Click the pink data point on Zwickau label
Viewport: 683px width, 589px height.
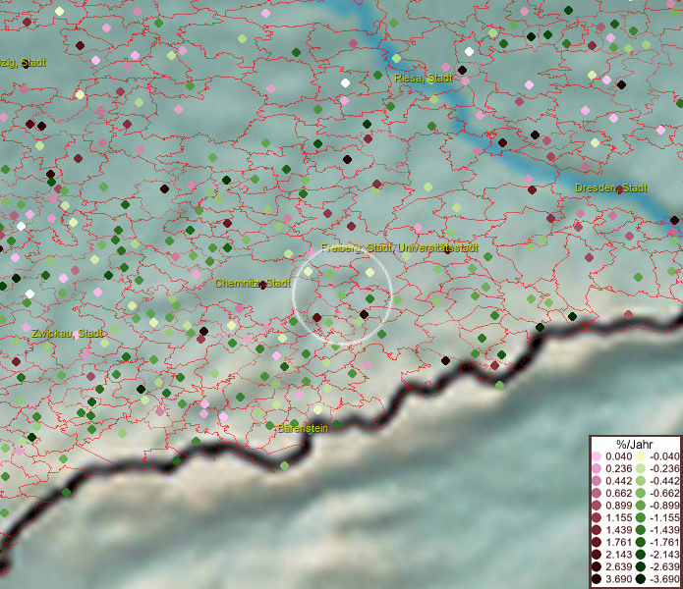[x=77, y=335]
